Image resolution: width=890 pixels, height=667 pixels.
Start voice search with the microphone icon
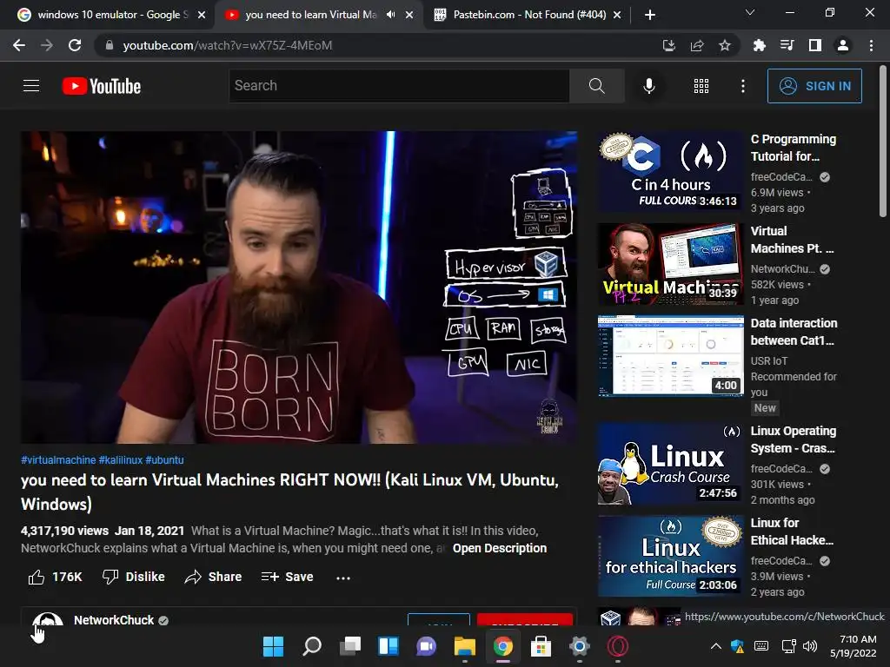(x=648, y=86)
